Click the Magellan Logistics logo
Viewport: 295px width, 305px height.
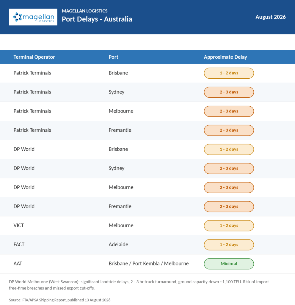[33, 17]
